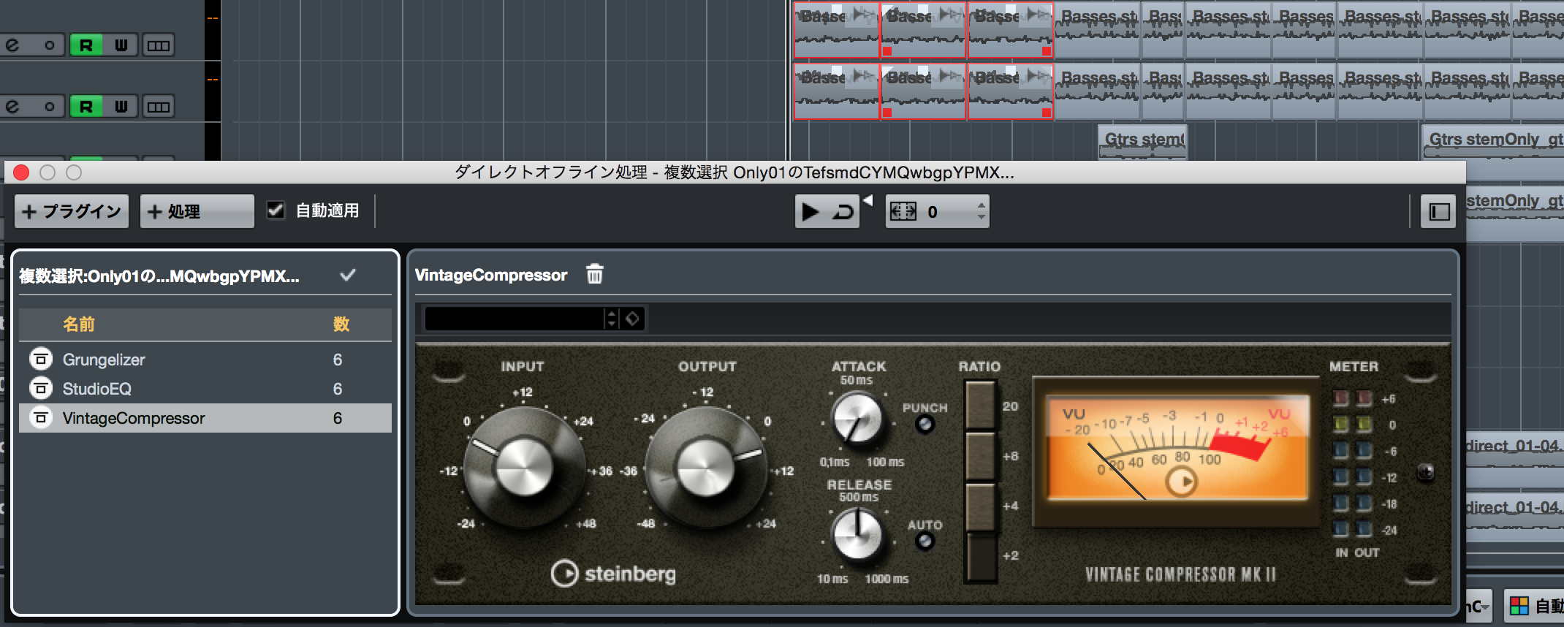Click the small screw knob right of meter LEDs
The width and height of the screenshot is (1564, 627).
pyautogui.click(x=1425, y=472)
